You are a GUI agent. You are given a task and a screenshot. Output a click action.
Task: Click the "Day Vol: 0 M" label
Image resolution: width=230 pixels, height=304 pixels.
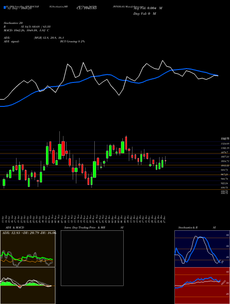click(x=144, y=14)
